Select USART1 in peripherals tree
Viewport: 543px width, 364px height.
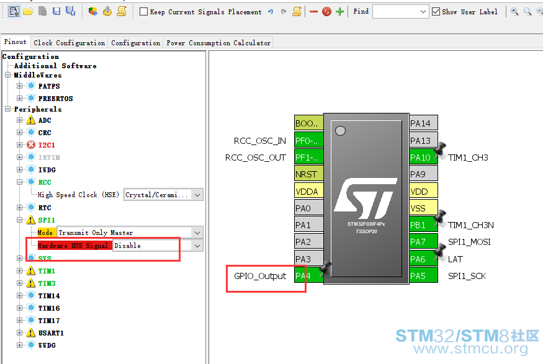(x=51, y=333)
